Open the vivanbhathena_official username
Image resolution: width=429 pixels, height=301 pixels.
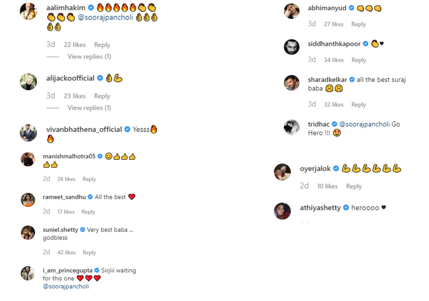tap(84, 129)
